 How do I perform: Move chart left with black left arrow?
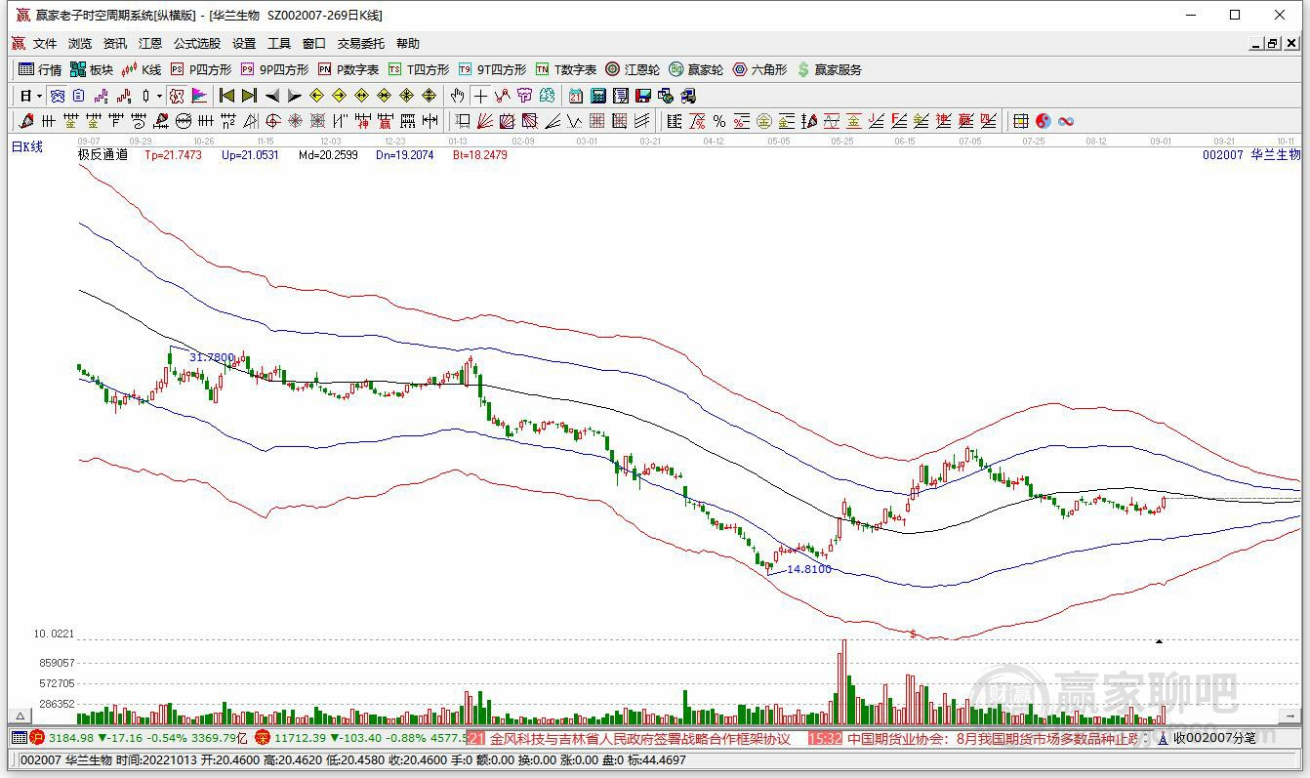click(272, 96)
